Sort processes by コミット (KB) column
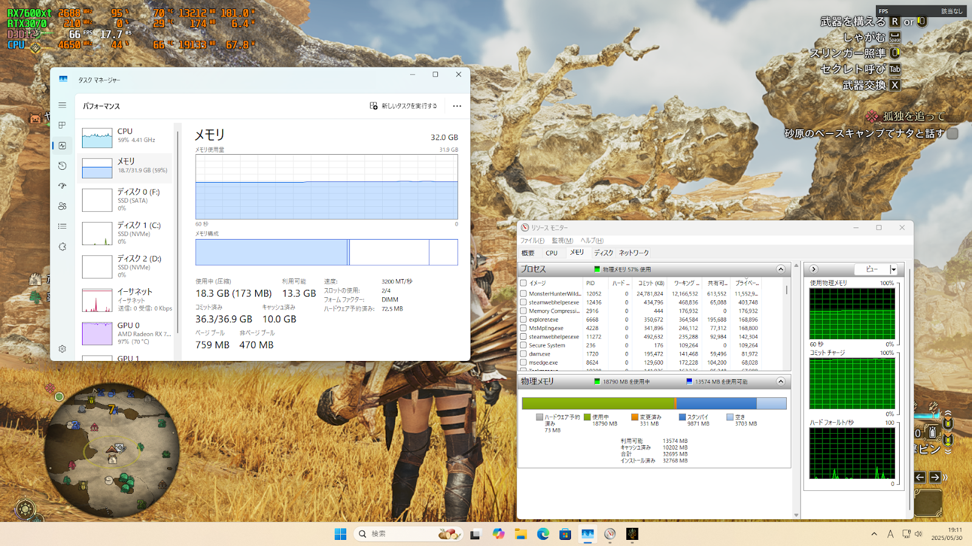The height and width of the screenshot is (546, 972). point(651,283)
